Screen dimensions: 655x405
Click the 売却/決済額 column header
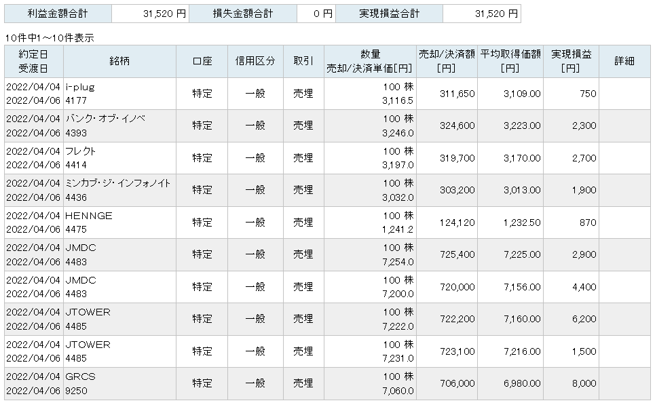pyautogui.click(x=447, y=61)
